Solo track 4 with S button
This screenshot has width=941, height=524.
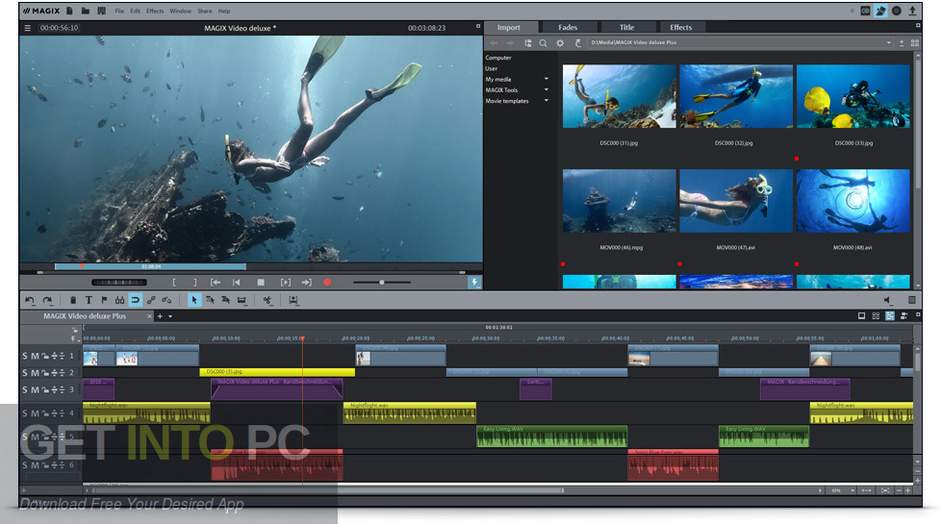point(25,413)
